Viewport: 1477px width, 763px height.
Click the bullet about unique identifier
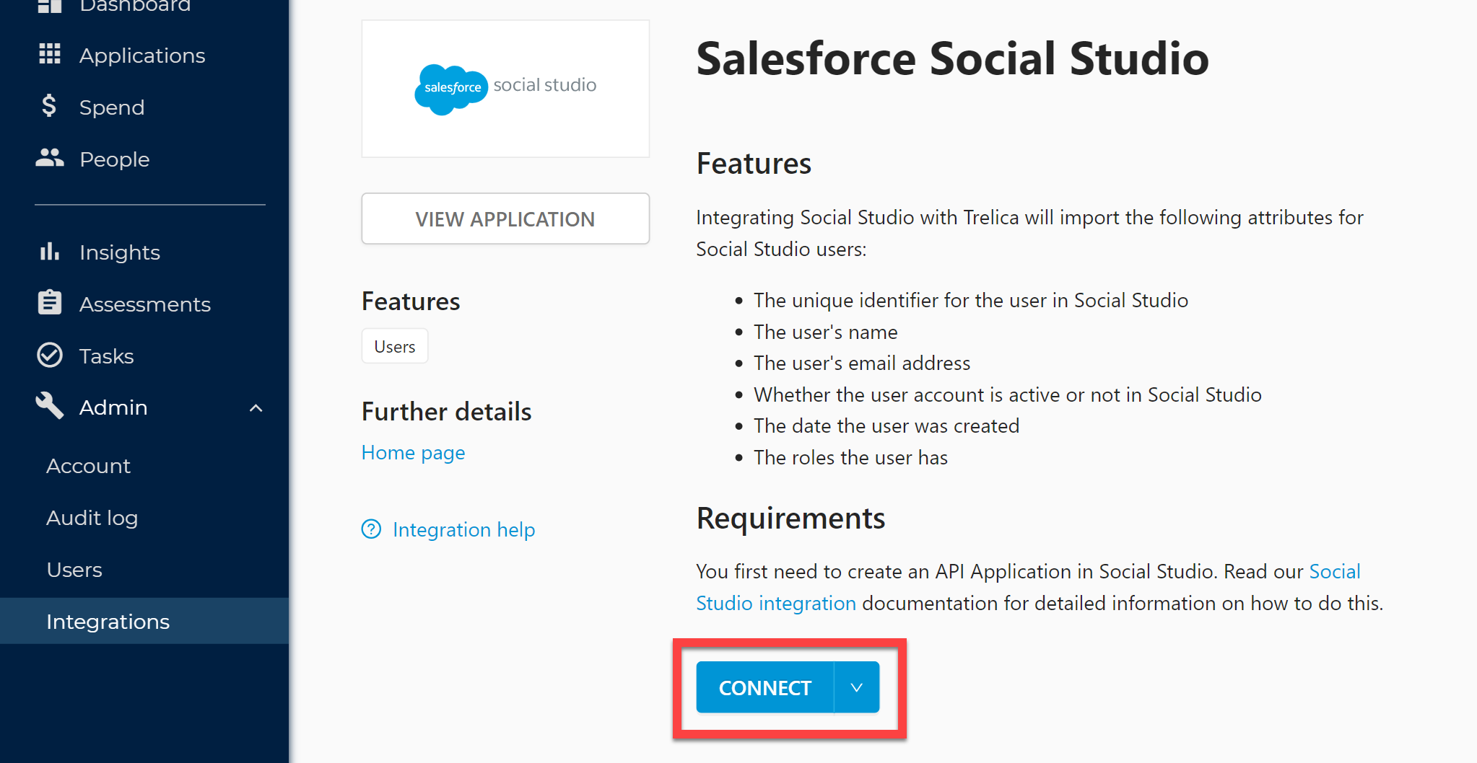coord(971,301)
